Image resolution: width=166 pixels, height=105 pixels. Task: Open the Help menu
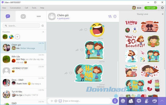pos(42,8)
